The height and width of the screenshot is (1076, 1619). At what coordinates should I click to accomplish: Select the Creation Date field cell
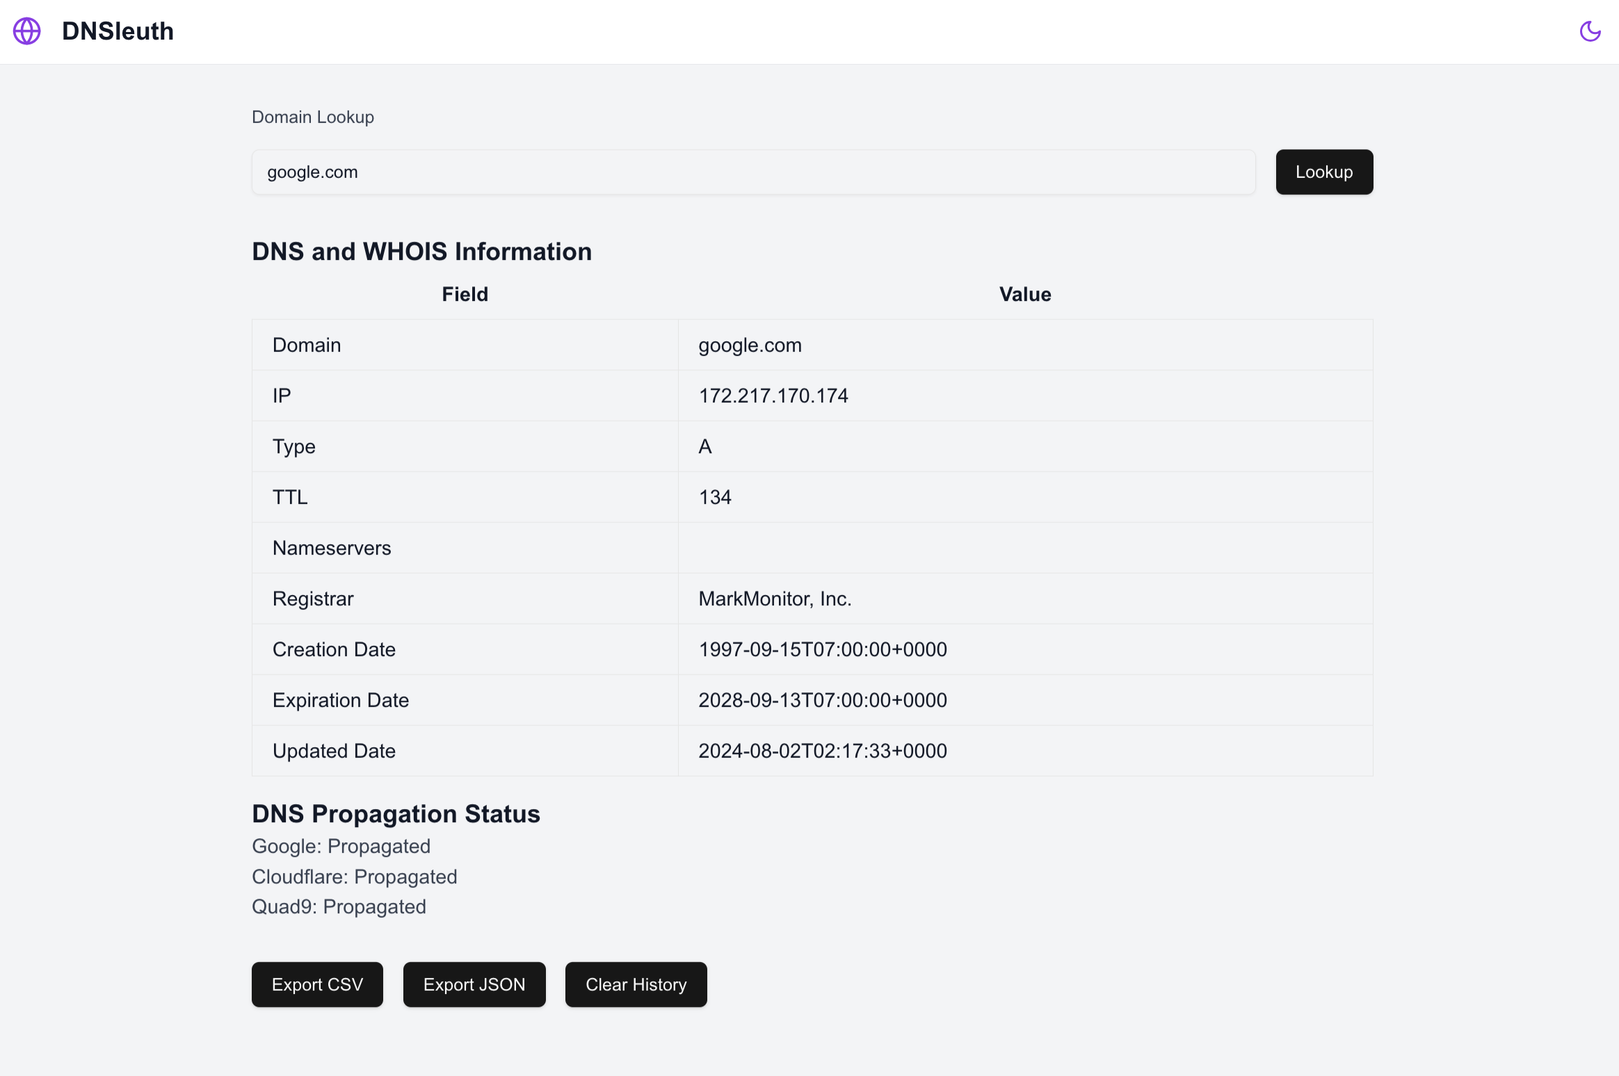pos(465,649)
